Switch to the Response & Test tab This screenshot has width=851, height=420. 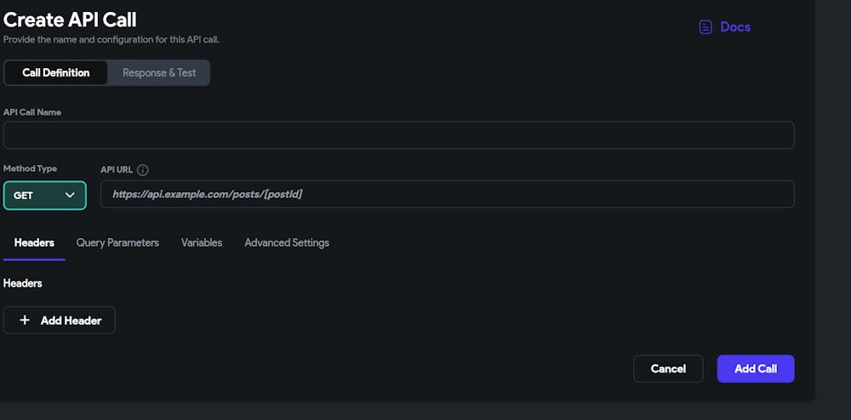click(159, 73)
